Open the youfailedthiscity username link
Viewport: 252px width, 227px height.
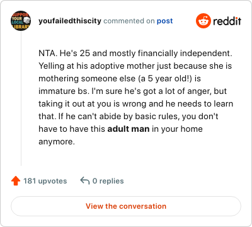coord(70,21)
